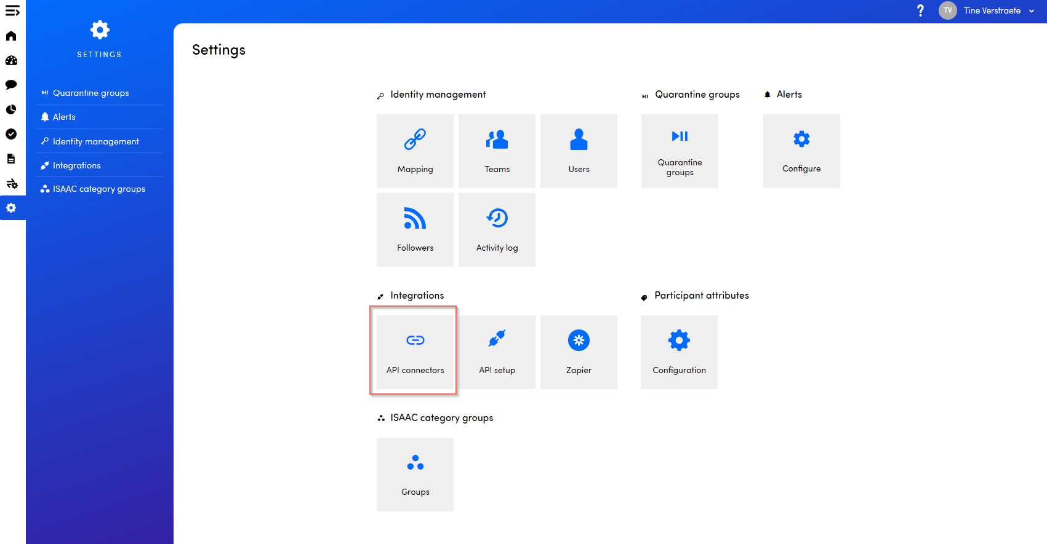Viewport: 1047px width, 544px height.
Task: Open Participant attributes Configuration tile
Action: (679, 352)
